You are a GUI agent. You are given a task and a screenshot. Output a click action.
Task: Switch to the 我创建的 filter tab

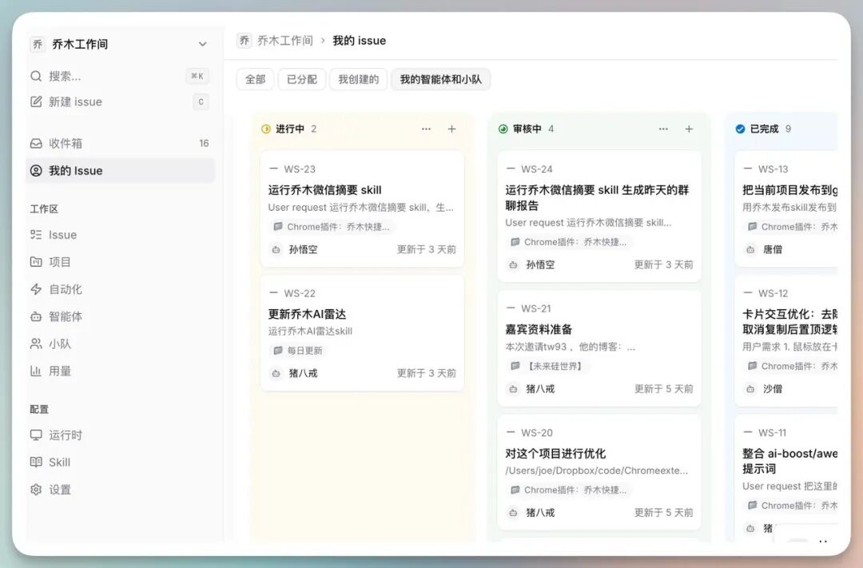(x=358, y=79)
